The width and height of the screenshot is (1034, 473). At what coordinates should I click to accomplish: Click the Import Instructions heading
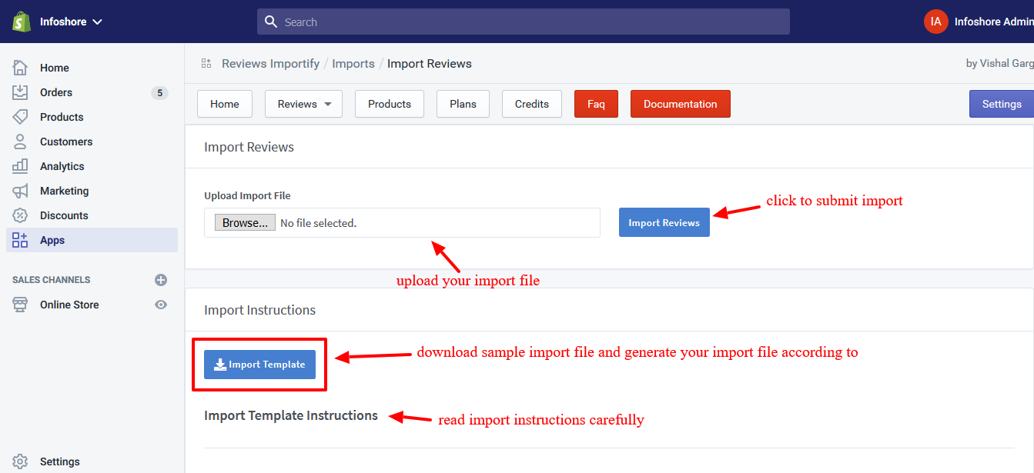tap(259, 310)
